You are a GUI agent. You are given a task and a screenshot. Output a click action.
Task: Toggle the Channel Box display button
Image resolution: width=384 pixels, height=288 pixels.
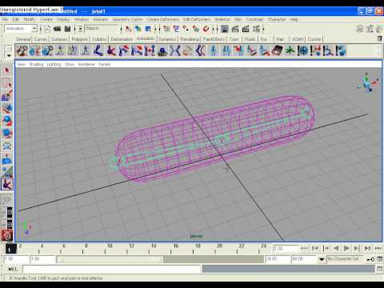379,29
